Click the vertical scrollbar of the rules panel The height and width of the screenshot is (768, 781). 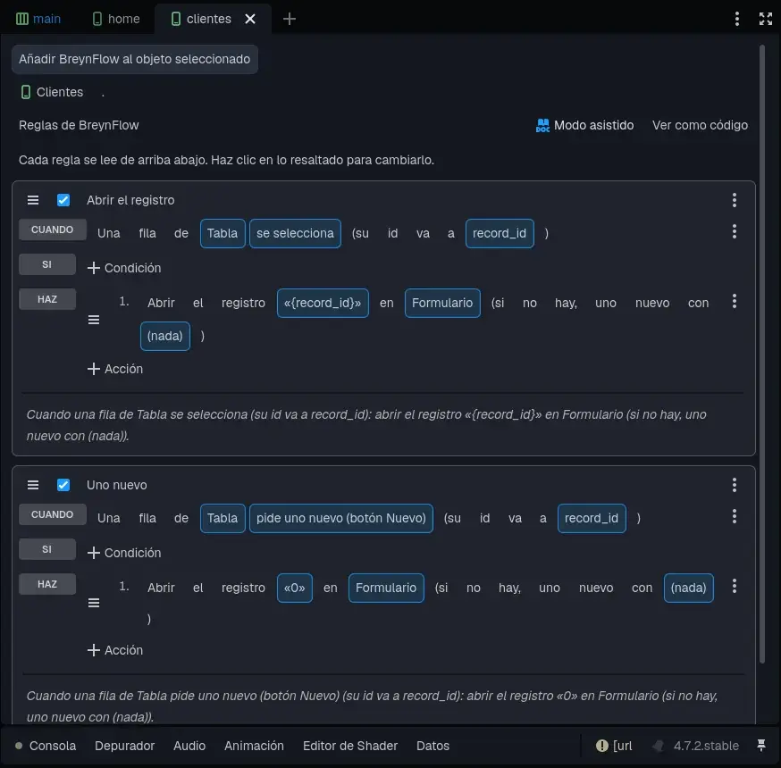(761, 354)
